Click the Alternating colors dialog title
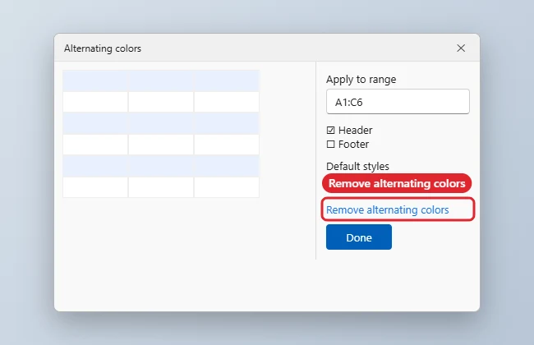Screen dimensions: 534x345 [103, 48]
